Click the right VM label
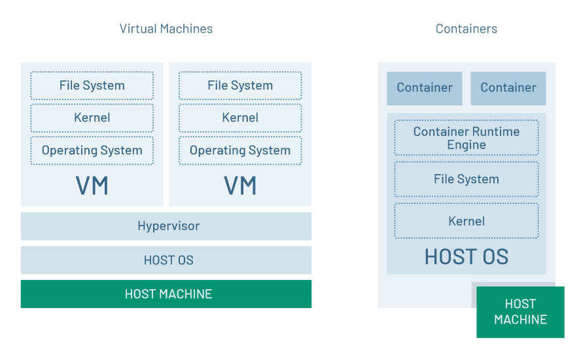 pyautogui.click(x=240, y=186)
